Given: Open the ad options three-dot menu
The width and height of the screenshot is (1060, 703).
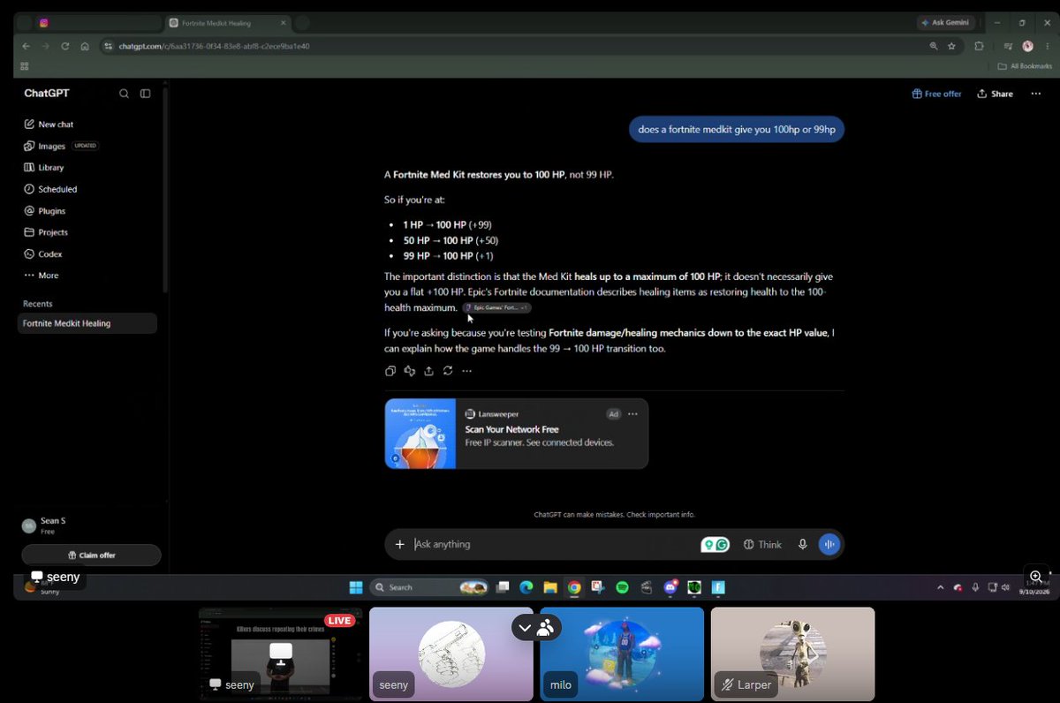Looking at the screenshot, I should tap(632, 414).
